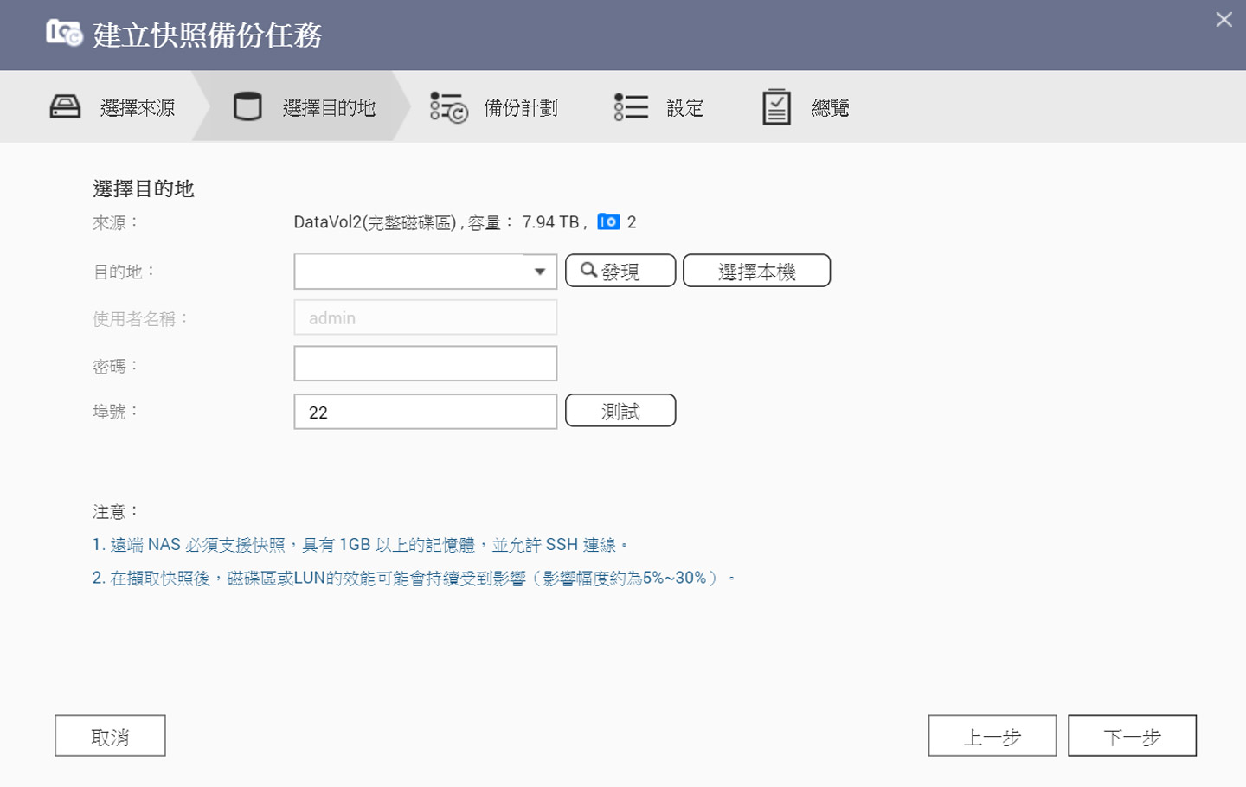Focus the 密碼 password field
1246x787 pixels.
pos(426,364)
